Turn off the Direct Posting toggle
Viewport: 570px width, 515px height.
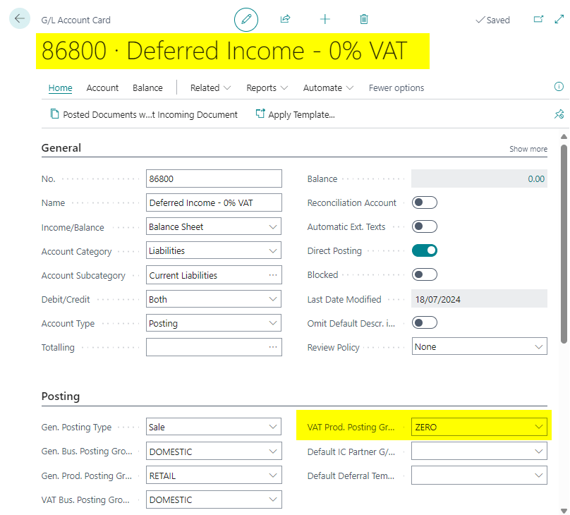pos(425,250)
